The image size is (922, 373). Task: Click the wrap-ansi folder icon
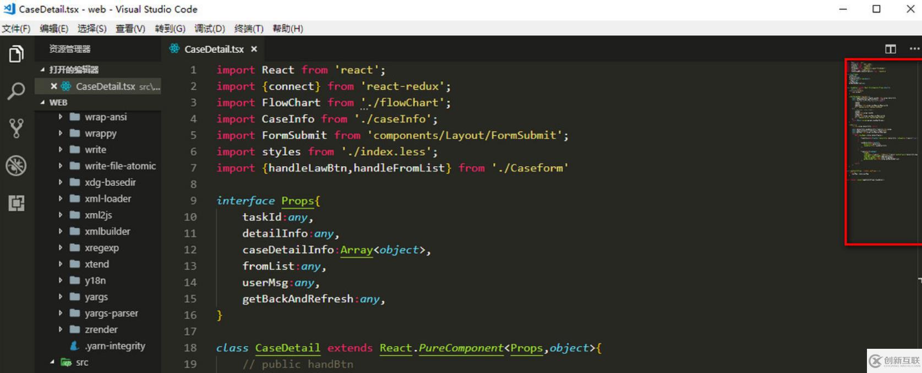(75, 117)
